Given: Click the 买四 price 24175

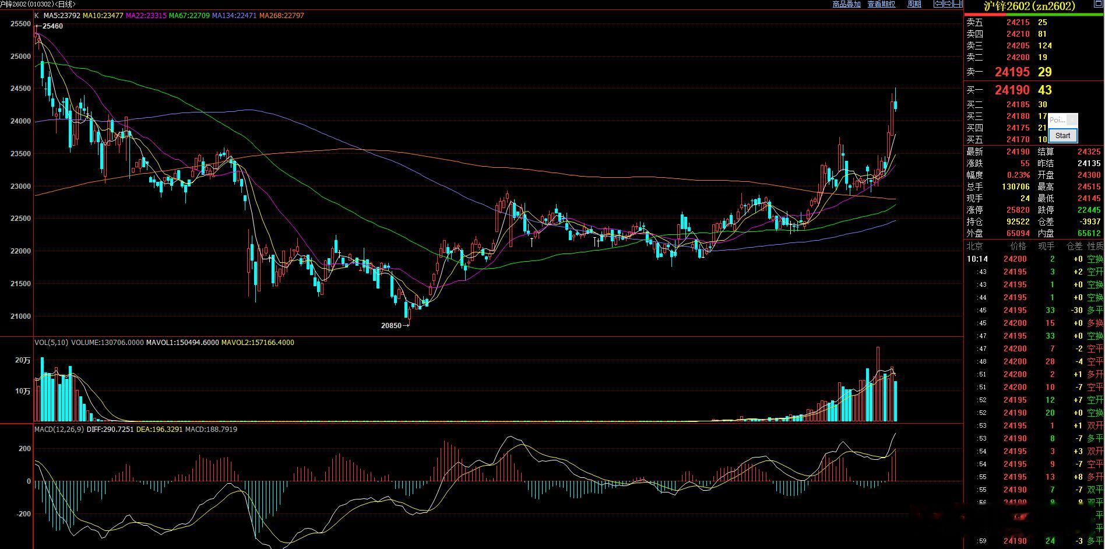Looking at the screenshot, I should 1018,128.
